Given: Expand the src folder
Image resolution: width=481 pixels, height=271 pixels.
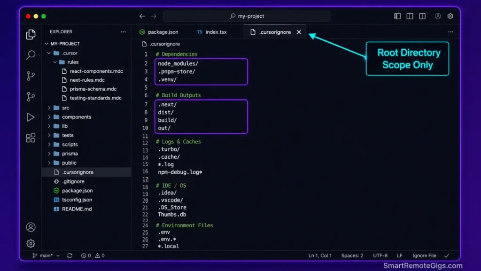Looking at the screenshot, I should click(x=49, y=108).
